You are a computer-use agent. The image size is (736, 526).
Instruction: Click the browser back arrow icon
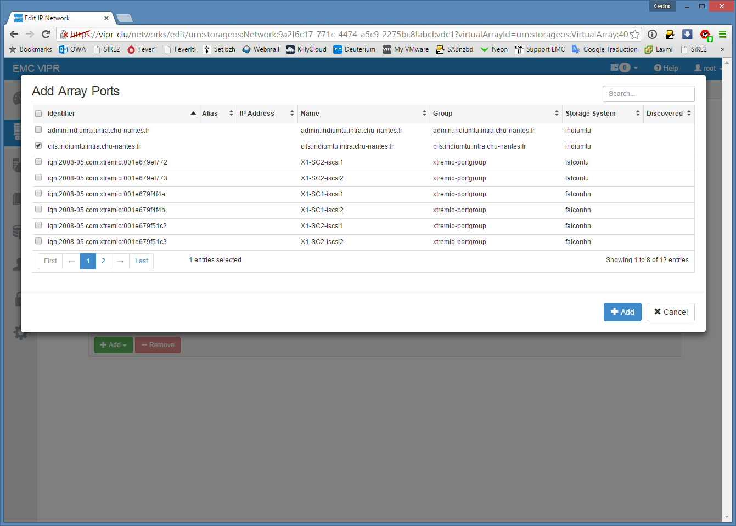(x=14, y=34)
